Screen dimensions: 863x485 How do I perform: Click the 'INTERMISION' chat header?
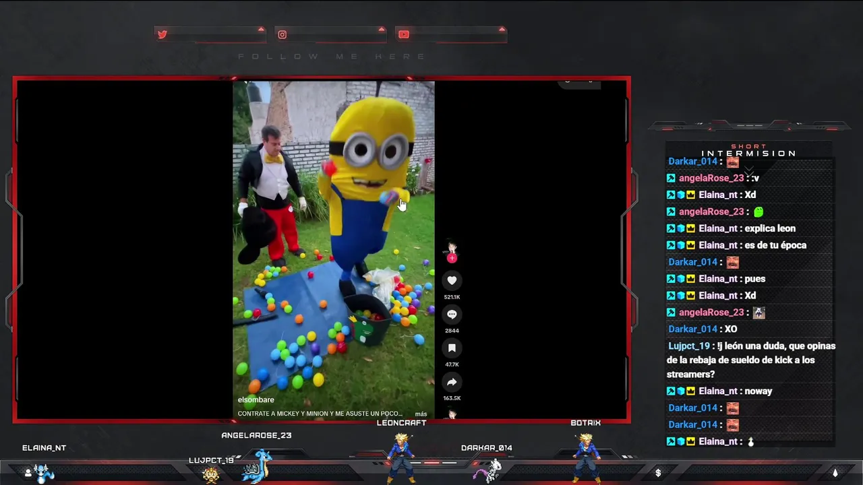[x=748, y=154]
